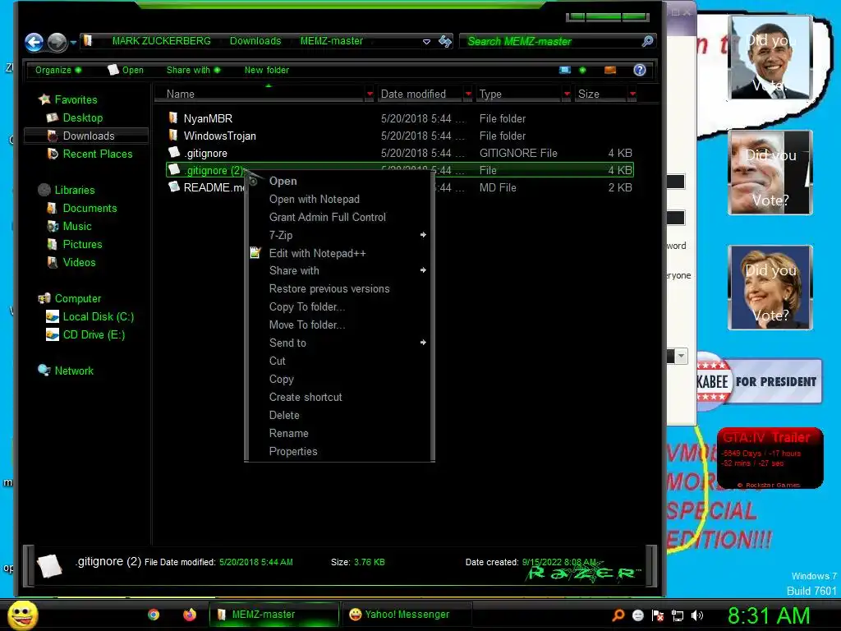The image size is (841, 631).
Task: Open Downloads in the navigation pane
Action: coord(85,136)
